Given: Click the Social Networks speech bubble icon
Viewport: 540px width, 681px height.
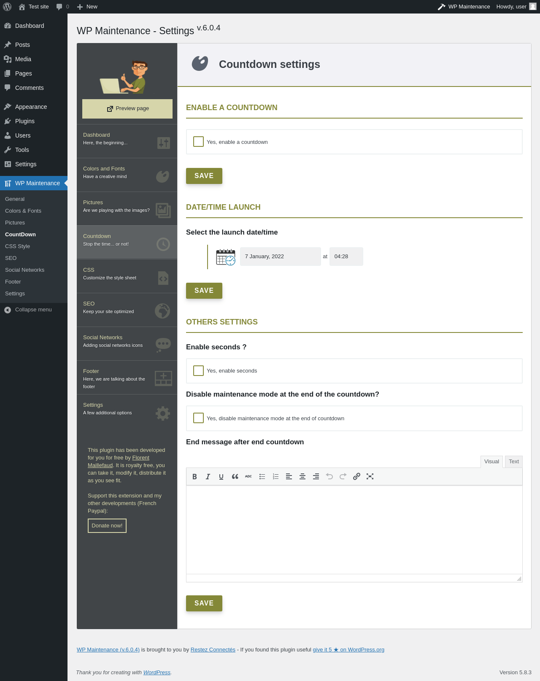Looking at the screenshot, I should pos(163,345).
